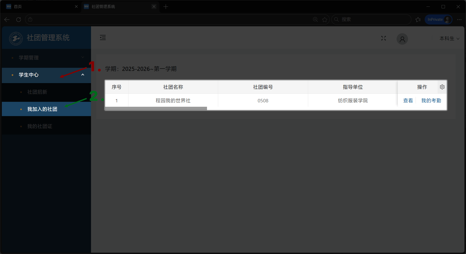This screenshot has height=254, width=466.
Task: Open the 本科生 user dropdown
Action: coord(449,38)
